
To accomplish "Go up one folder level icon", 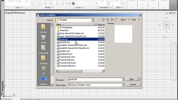I will [103, 20].
